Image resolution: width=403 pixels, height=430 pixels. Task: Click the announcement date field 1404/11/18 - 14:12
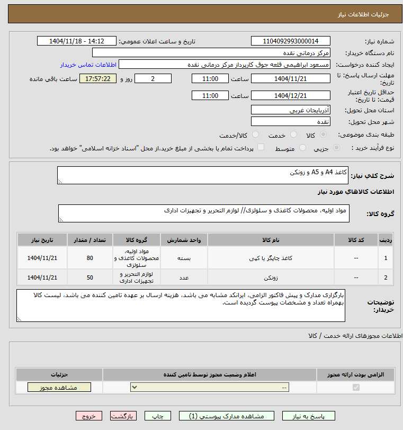77,41
